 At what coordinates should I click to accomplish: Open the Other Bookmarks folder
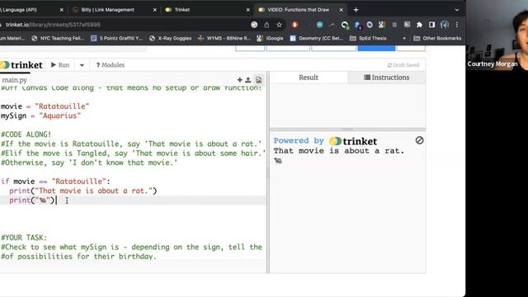pyautogui.click(x=437, y=39)
